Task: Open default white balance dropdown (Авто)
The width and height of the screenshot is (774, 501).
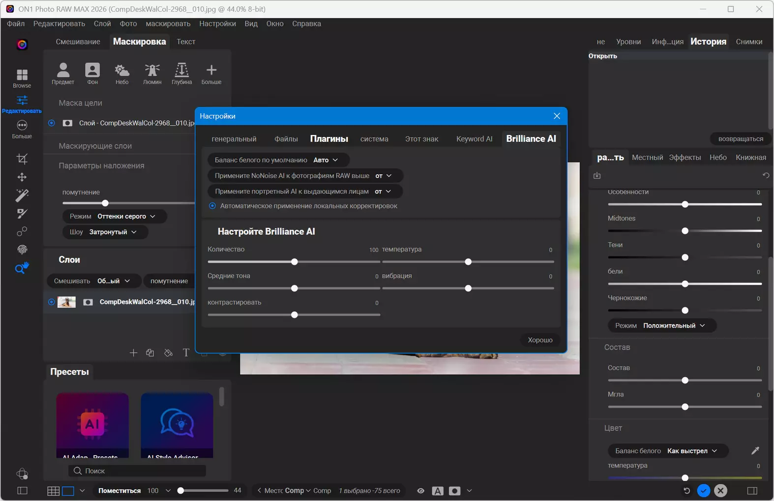Action: click(326, 160)
